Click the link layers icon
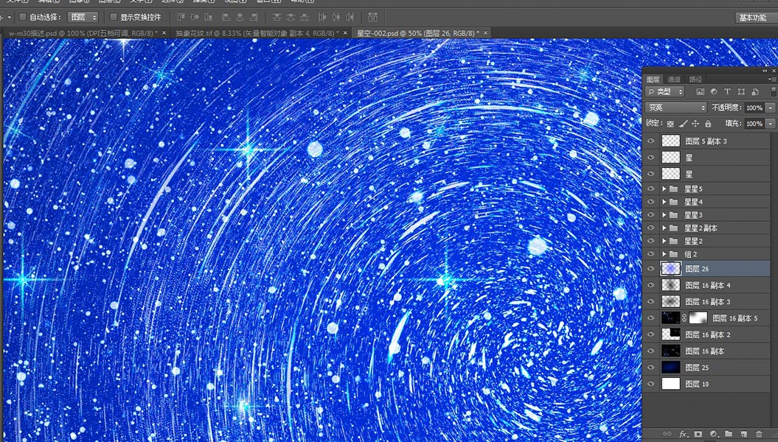The height and width of the screenshot is (442, 778). point(667,434)
